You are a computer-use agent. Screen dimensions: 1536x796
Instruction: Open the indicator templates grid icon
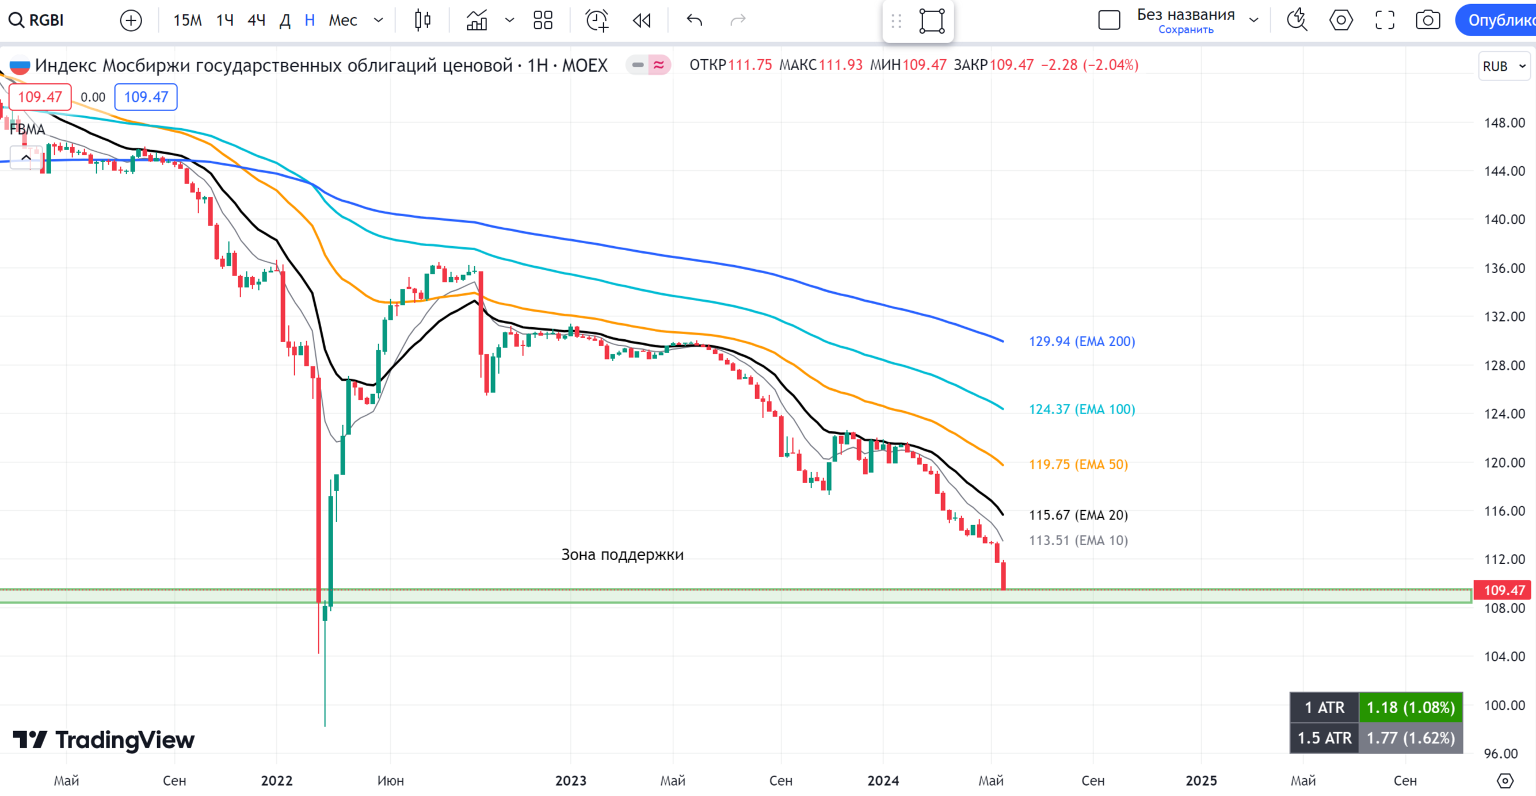point(543,20)
